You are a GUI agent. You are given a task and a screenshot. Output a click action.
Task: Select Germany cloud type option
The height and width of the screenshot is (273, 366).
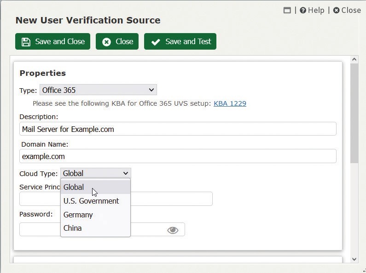(x=95, y=215)
